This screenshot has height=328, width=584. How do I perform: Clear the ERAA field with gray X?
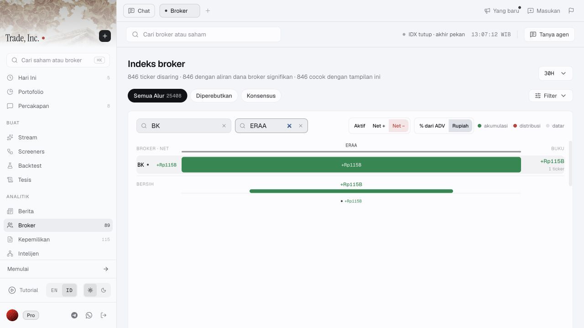(x=301, y=126)
